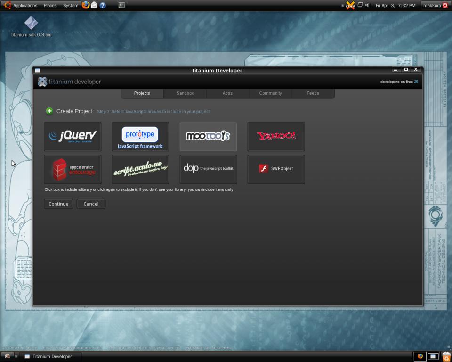Expand the System menu

tap(71, 6)
